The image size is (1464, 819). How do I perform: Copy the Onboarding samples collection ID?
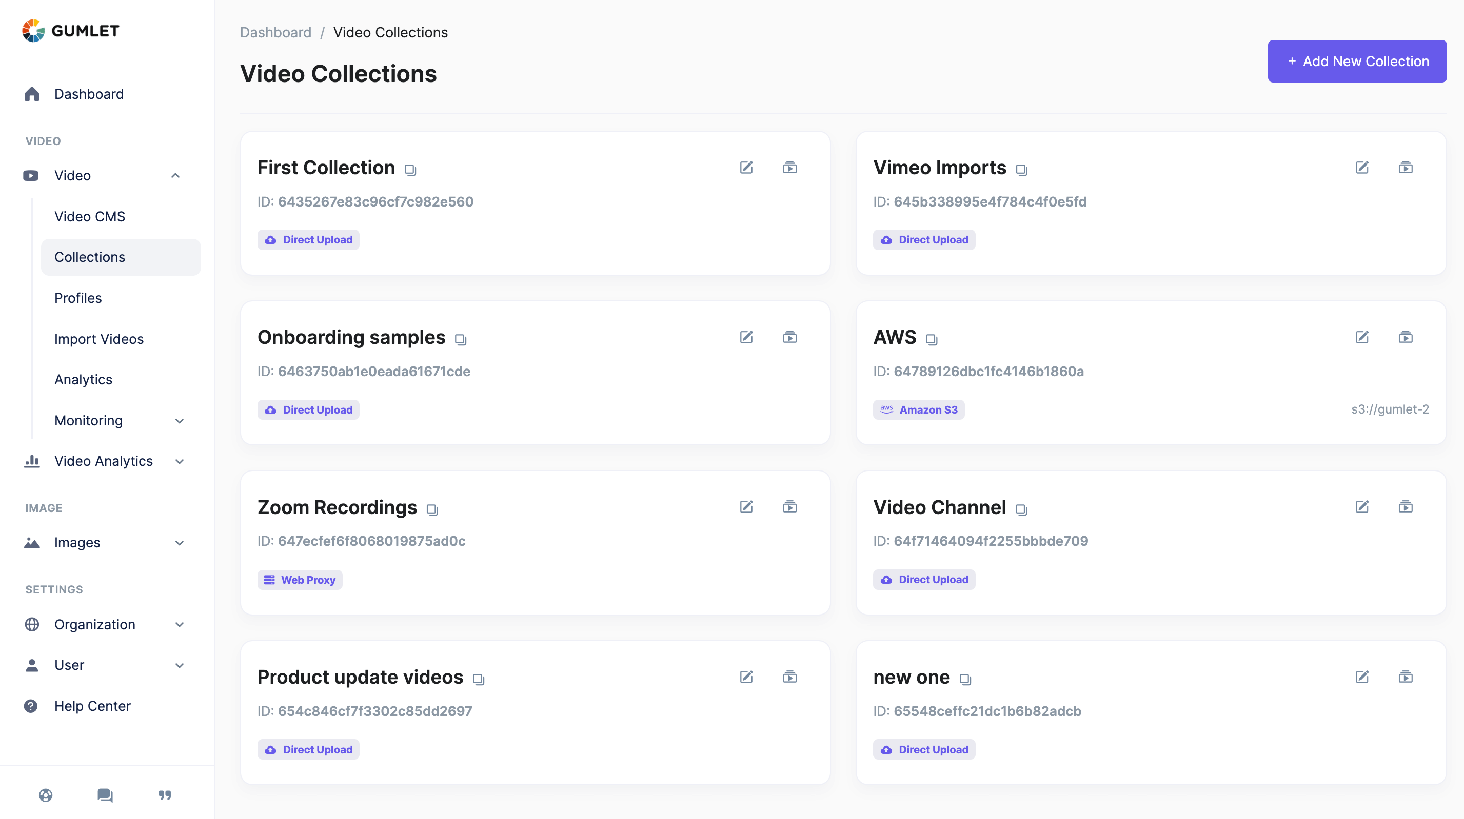click(x=460, y=340)
